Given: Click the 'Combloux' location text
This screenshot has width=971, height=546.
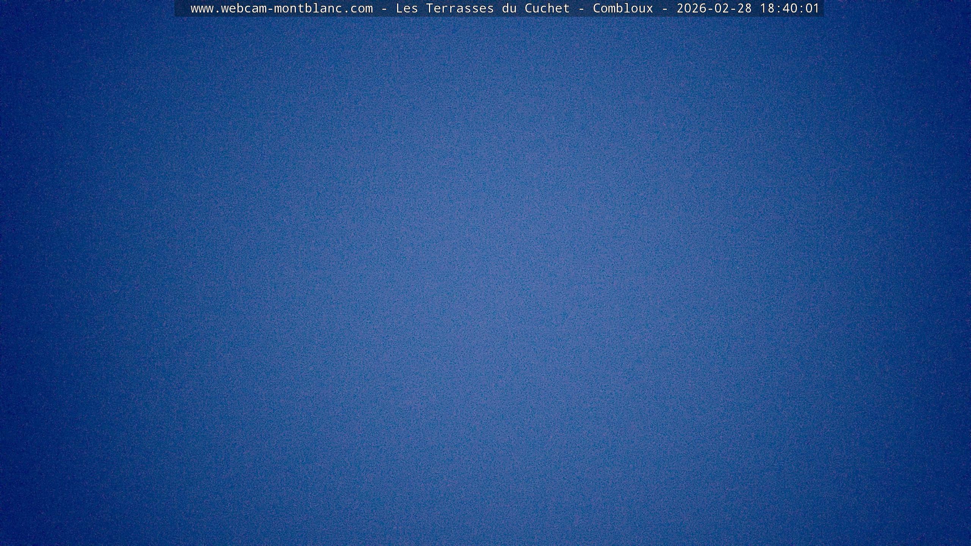Looking at the screenshot, I should coord(623,8).
